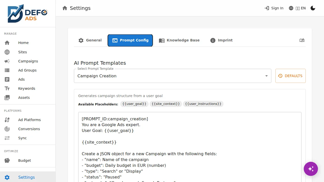Click the Settings gear icon in sidebar
The height and width of the screenshot is (182, 324).
pyautogui.click(x=7, y=177)
